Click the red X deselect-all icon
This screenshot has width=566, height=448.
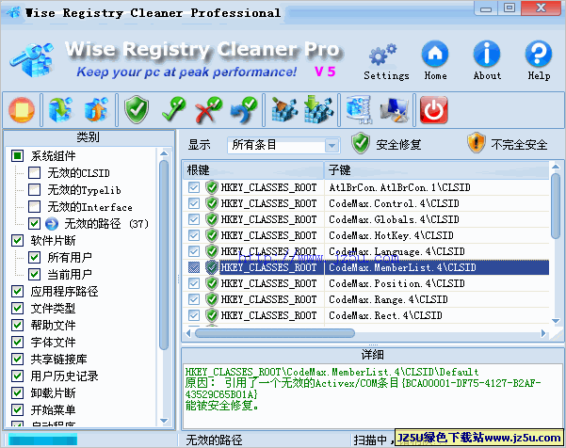[x=209, y=109]
